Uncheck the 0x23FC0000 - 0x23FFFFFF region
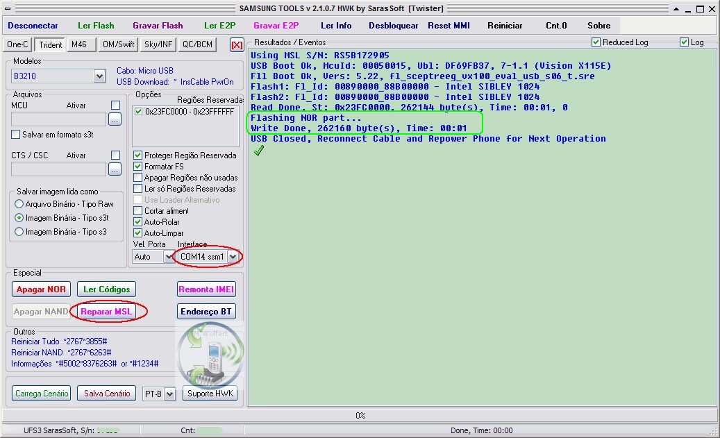 point(138,111)
